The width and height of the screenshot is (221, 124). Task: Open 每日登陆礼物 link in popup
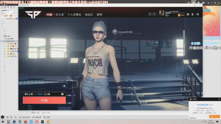pyautogui.click(x=205, y=105)
